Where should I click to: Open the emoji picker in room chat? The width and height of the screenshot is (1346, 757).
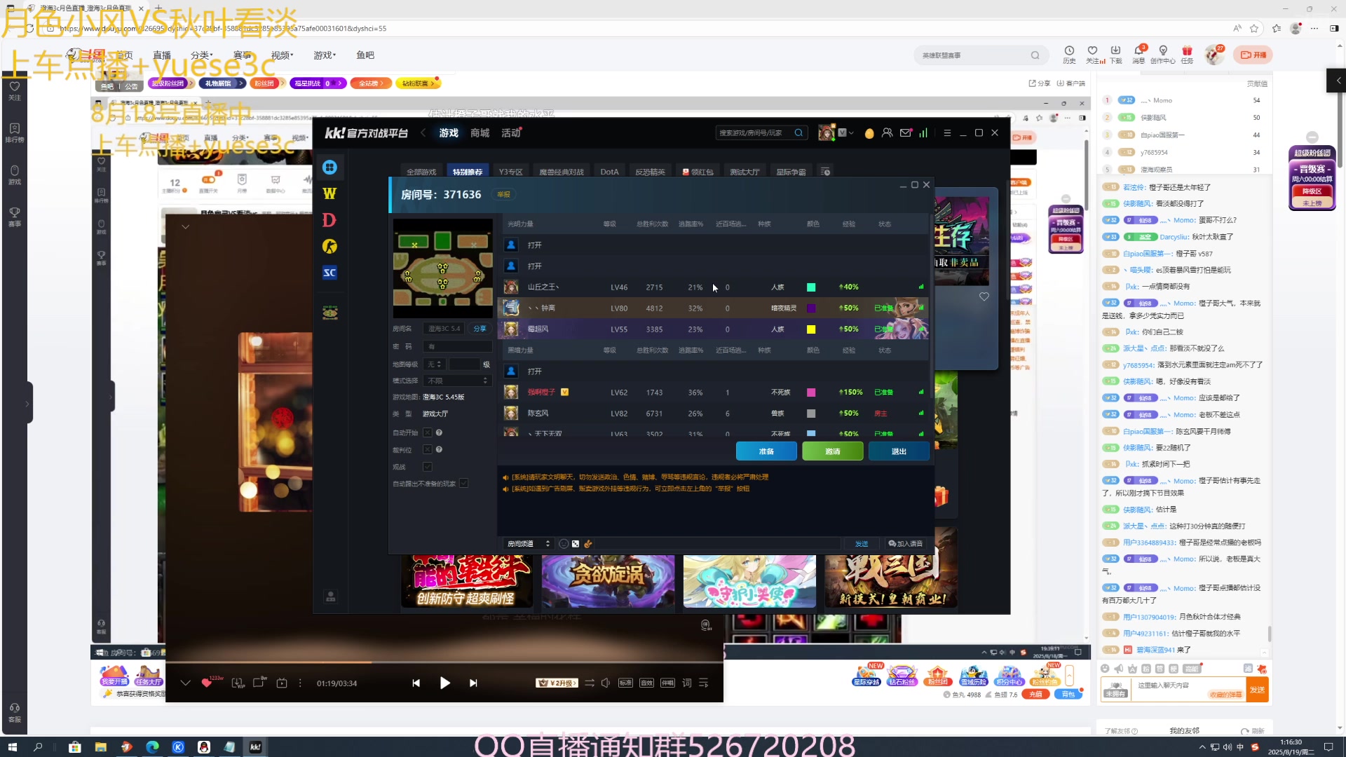tap(564, 544)
